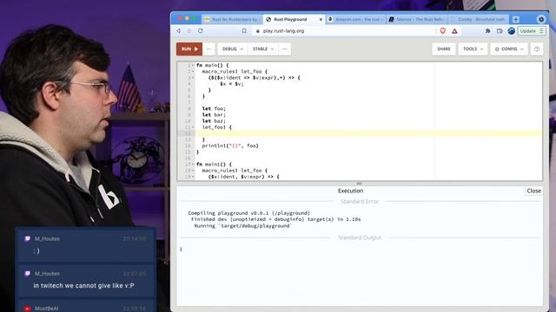Close the Rust Playground tab
The height and width of the screenshot is (312, 556).
point(321,19)
